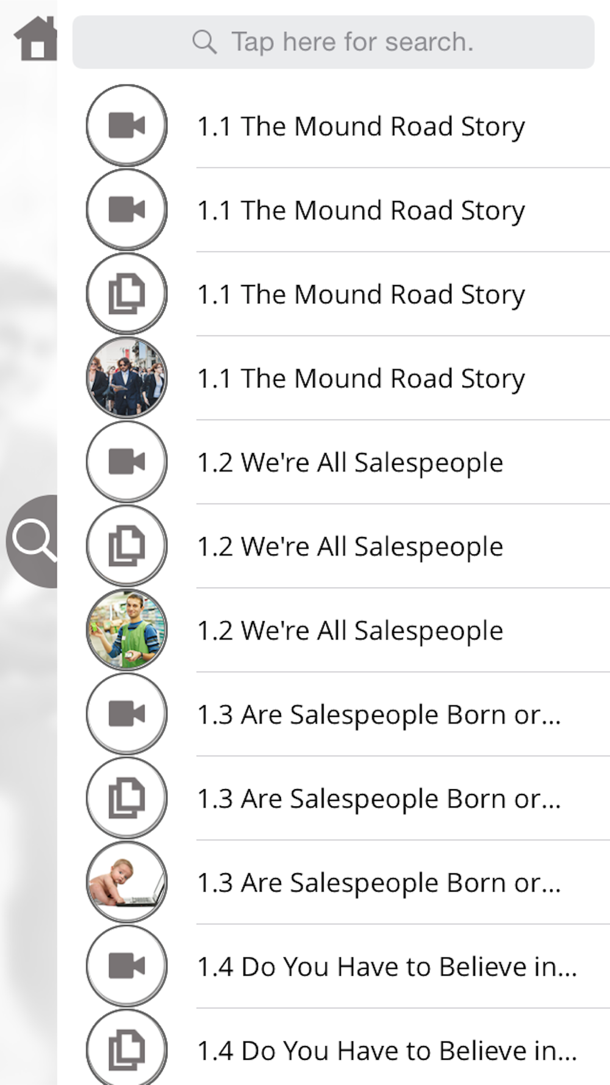Select the 1.3 title beside the baby photo
The width and height of the screenshot is (610, 1085).
click(x=379, y=882)
